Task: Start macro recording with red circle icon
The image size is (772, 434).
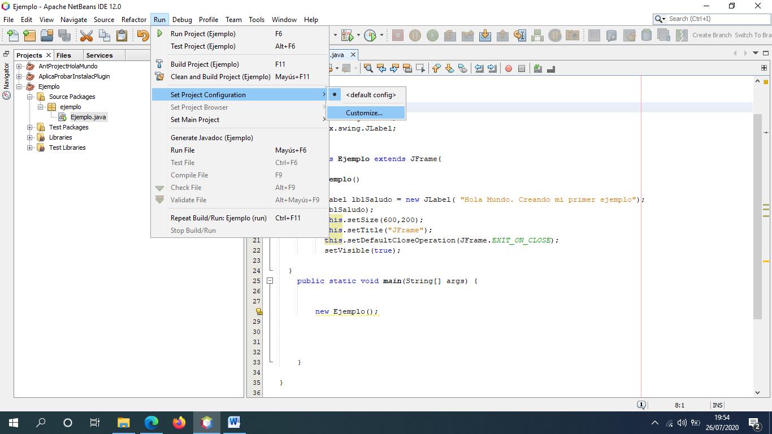Action: click(x=509, y=68)
